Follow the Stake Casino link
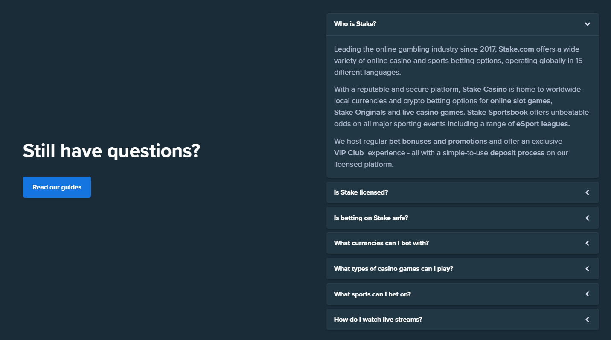 pyautogui.click(x=484, y=89)
